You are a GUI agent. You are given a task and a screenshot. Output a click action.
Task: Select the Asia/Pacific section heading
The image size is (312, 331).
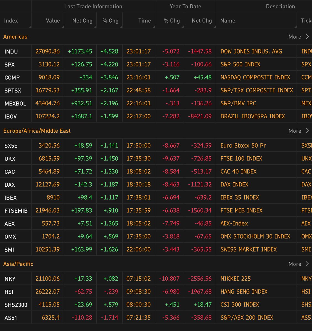click(x=18, y=264)
